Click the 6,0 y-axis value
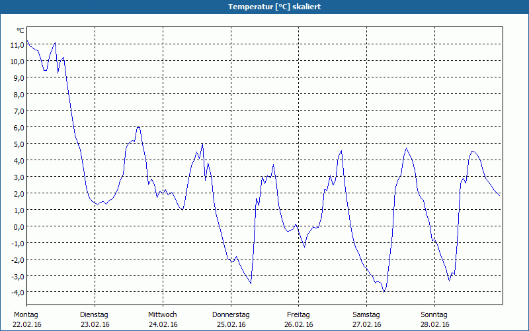The width and height of the screenshot is (529, 331). coord(19,127)
